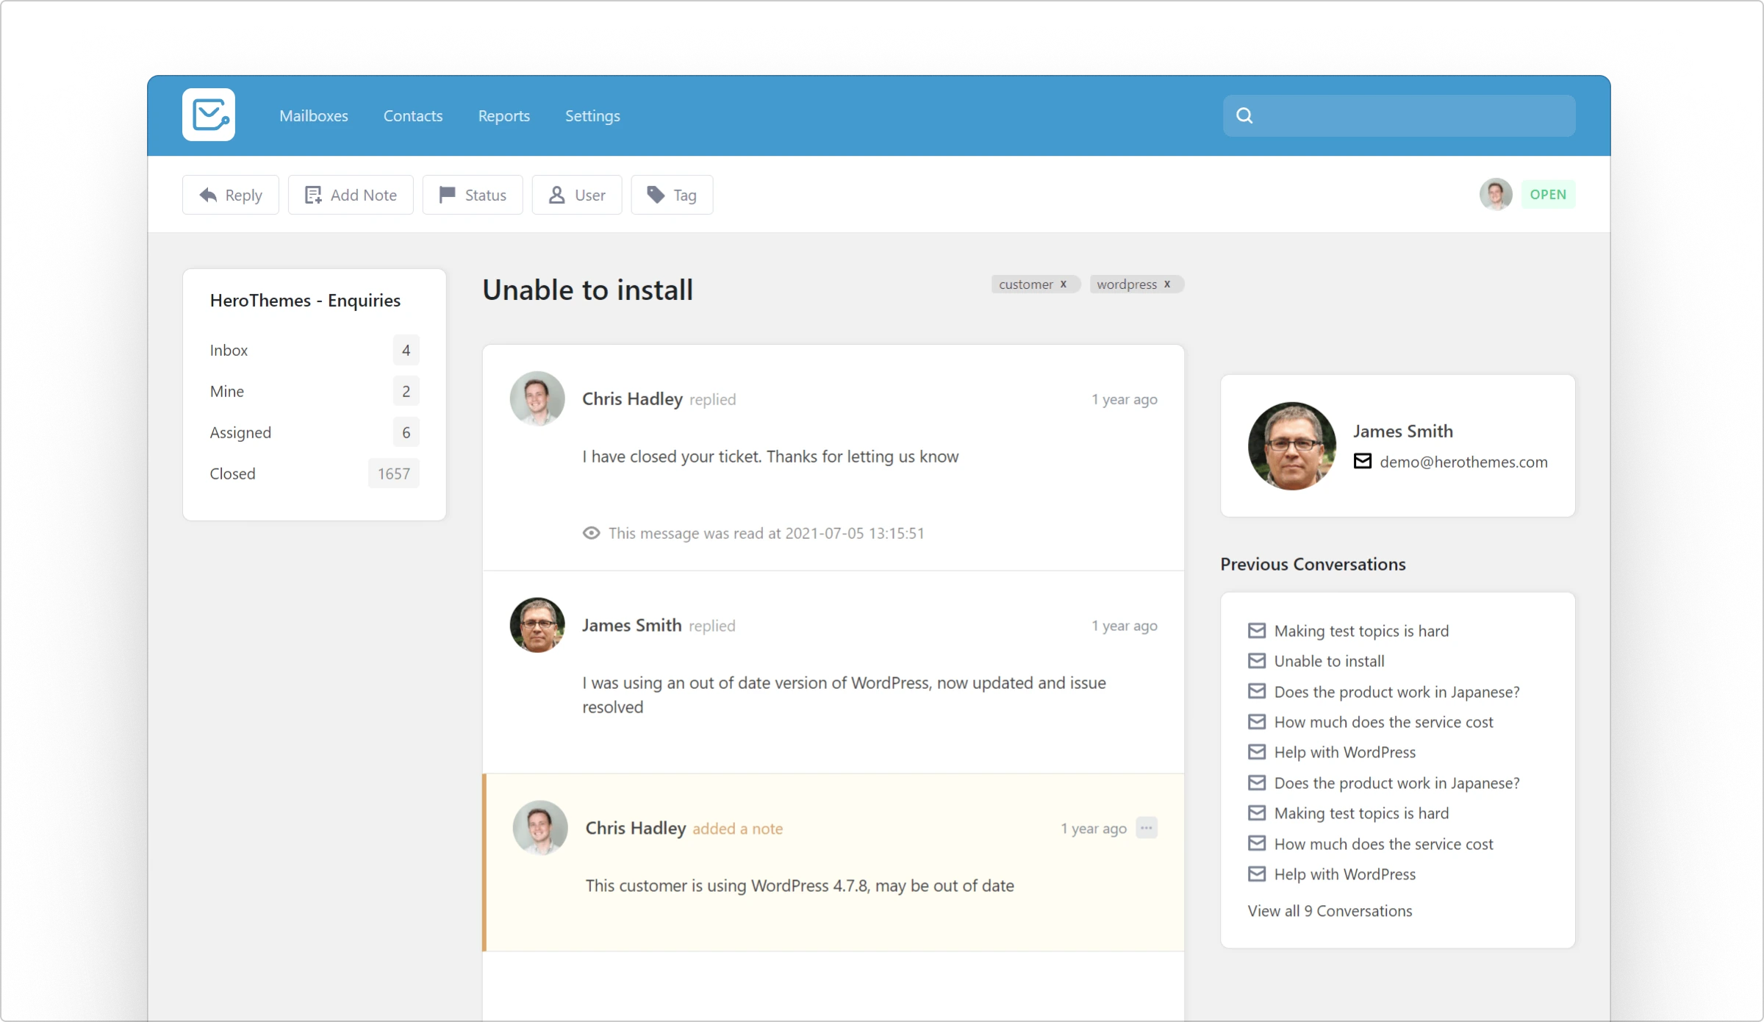This screenshot has width=1764, height=1022.
Task: Remove the customer tag
Action: (x=1063, y=282)
